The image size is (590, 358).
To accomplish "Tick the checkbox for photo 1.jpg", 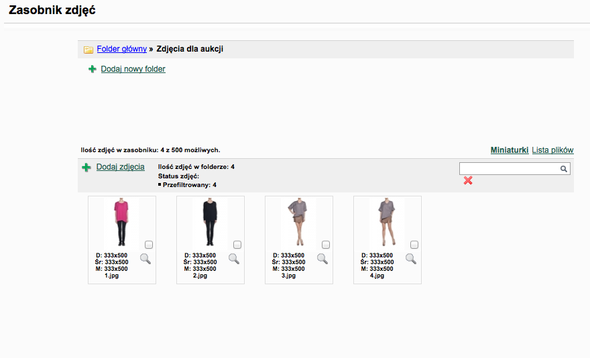I will (x=149, y=245).
